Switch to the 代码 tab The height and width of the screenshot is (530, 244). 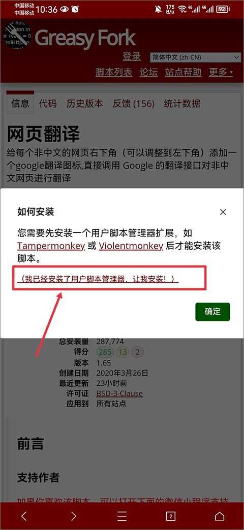[x=47, y=103]
